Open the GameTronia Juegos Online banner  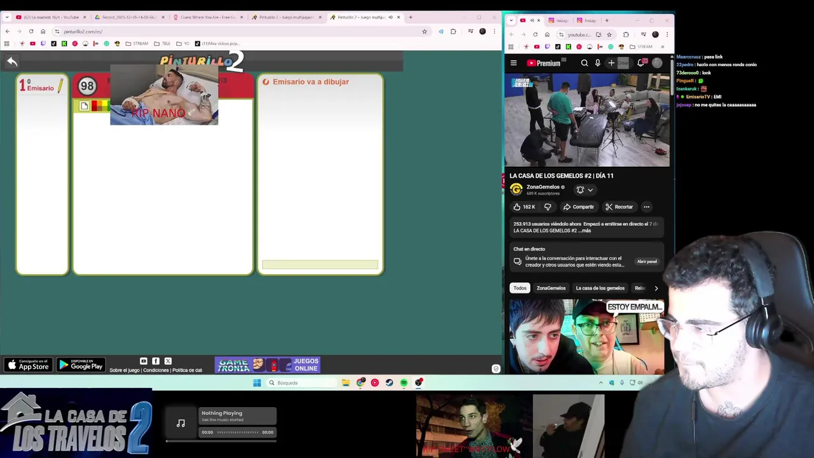tap(267, 364)
